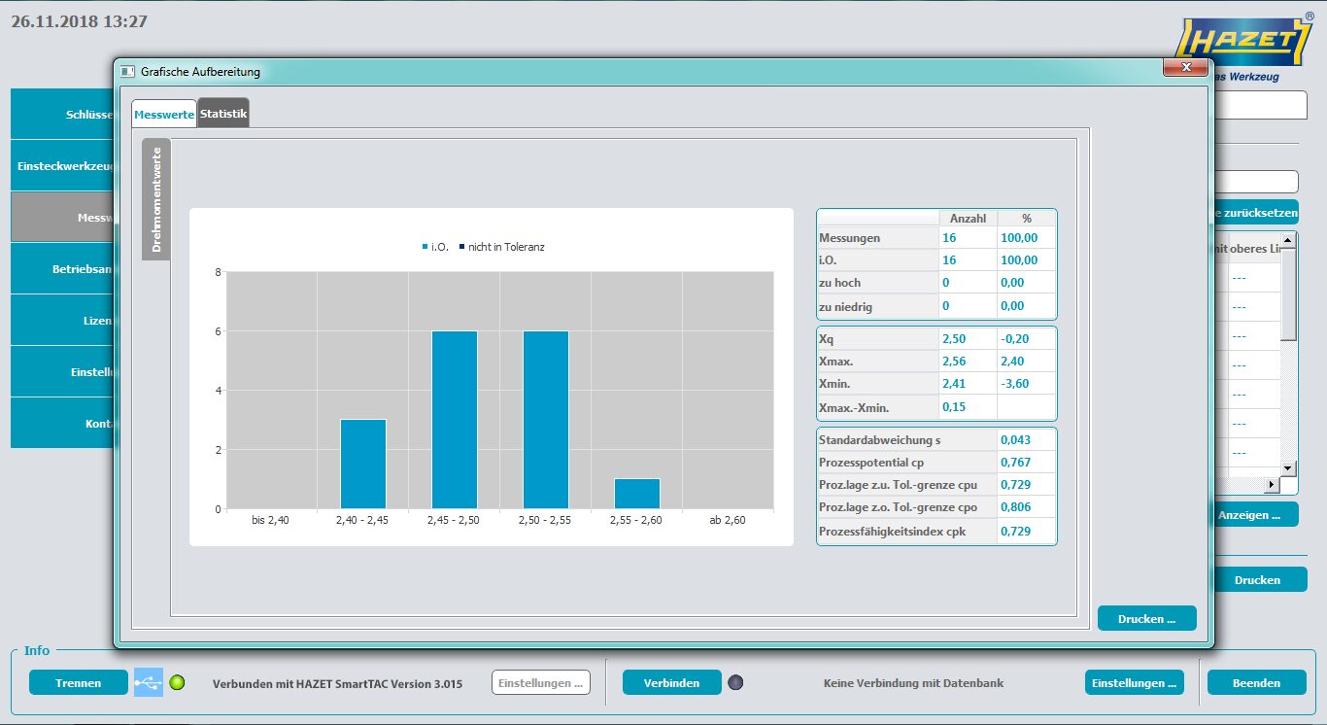Viewport: 1327px width, 725px height.
Task: Open the Anzeigen ... button
Action: (1254, 515)
